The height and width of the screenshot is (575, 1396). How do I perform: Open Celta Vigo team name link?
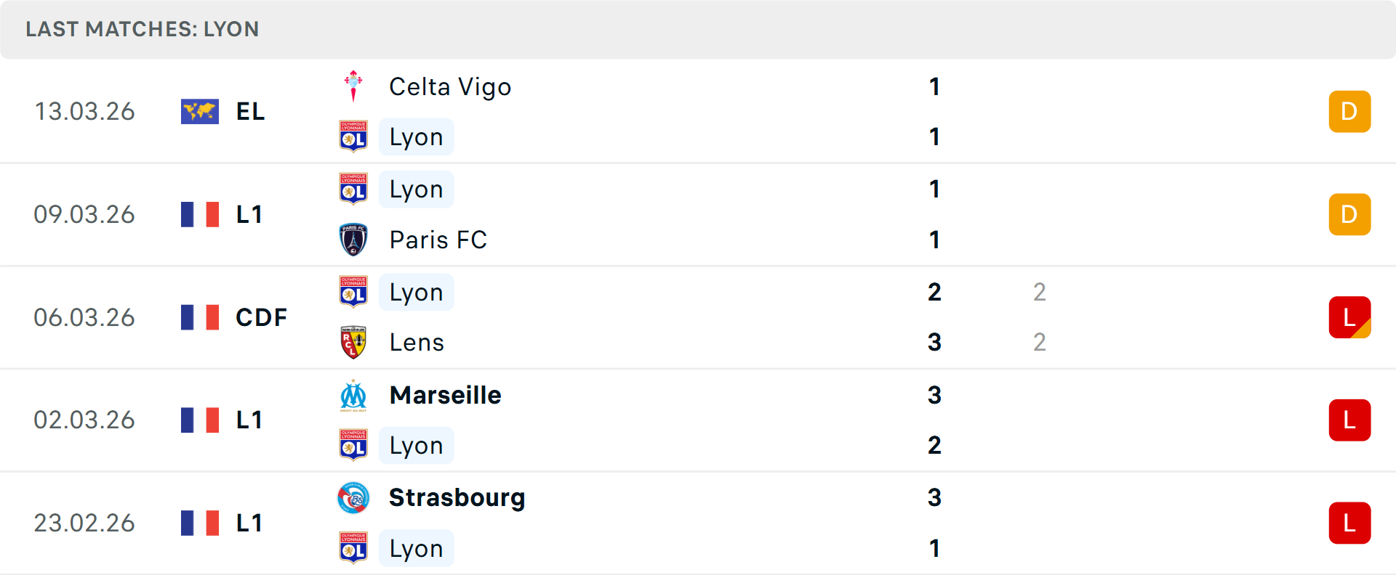coord(450,87)
